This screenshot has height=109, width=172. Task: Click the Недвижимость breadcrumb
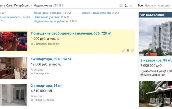43,6
